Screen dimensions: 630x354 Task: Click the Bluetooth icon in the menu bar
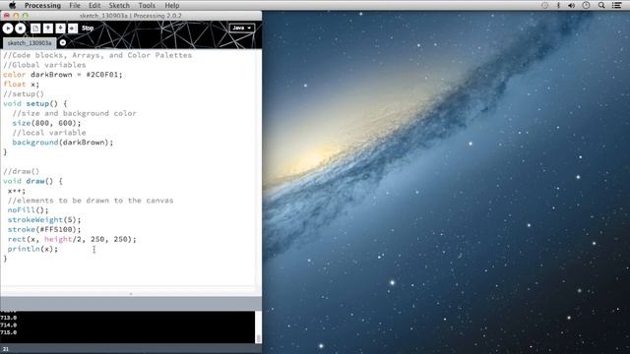(x=558, y=5)
